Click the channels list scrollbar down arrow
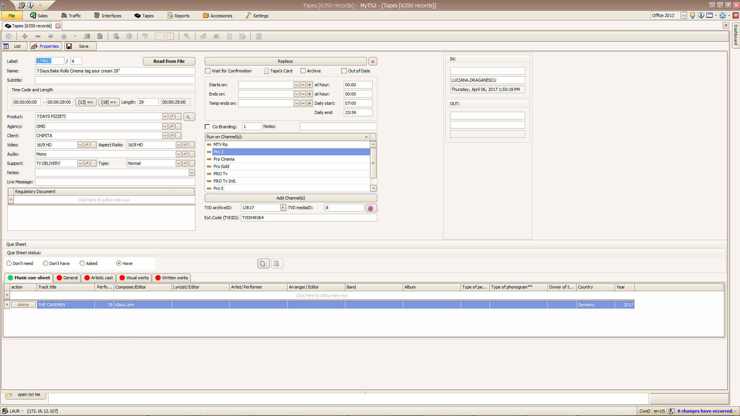The width and height of the screenshot is (740, 416). click(373, 188)
